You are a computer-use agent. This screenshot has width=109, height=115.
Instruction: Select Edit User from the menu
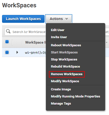click(x=58, y=30)
